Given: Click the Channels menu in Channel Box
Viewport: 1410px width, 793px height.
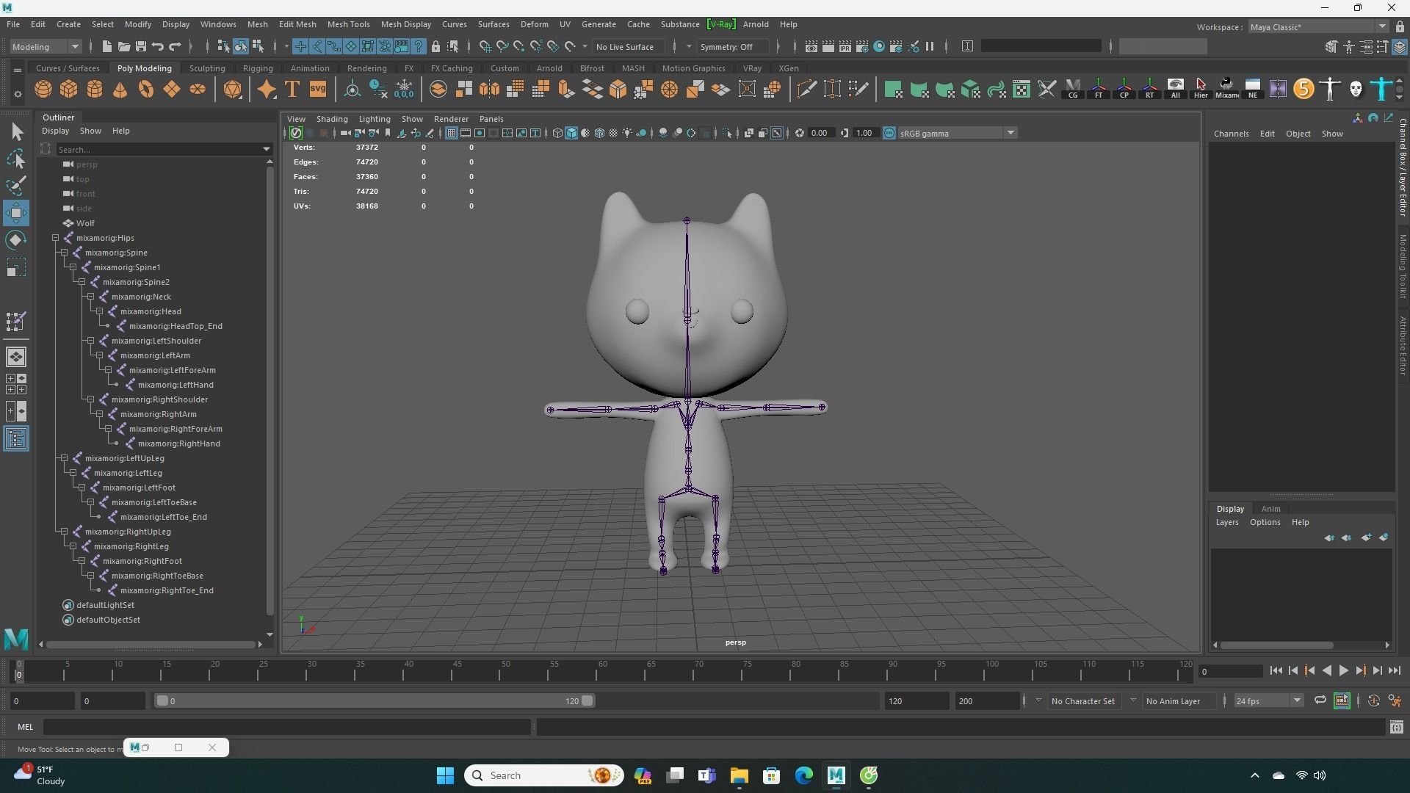Looking at the screenshot, I should (1231, 134).
